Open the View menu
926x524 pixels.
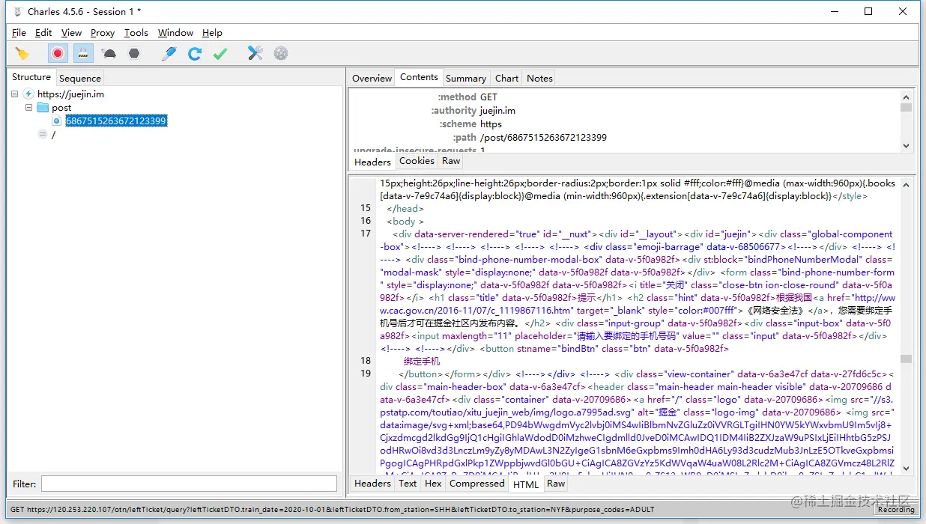(x=71, y=33)
